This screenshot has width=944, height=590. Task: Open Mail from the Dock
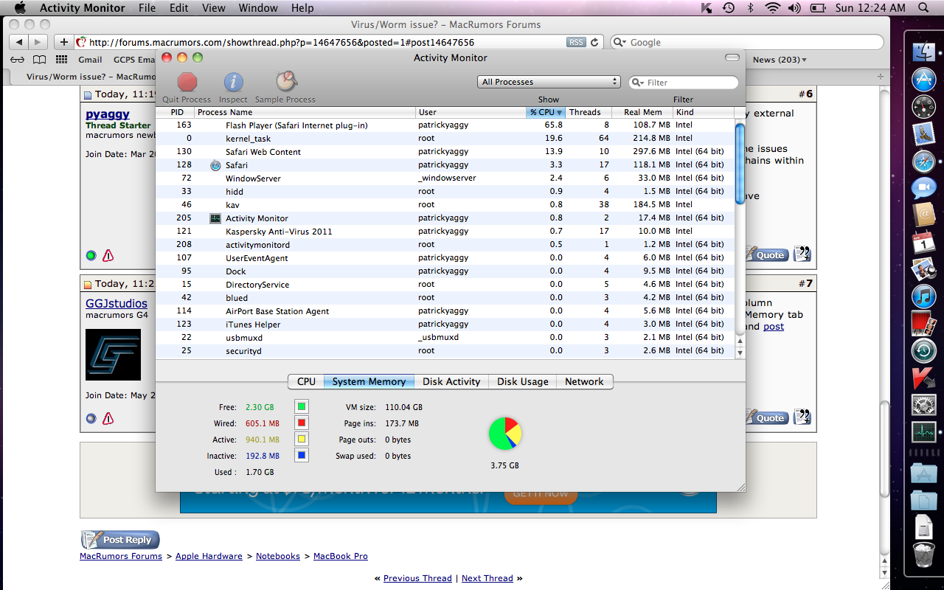point(923,134)
